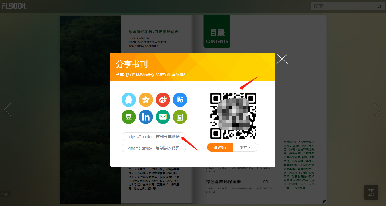This screenshot has height=206, width=386.
Task: Share the book via email icon
Action: (163, 117)
